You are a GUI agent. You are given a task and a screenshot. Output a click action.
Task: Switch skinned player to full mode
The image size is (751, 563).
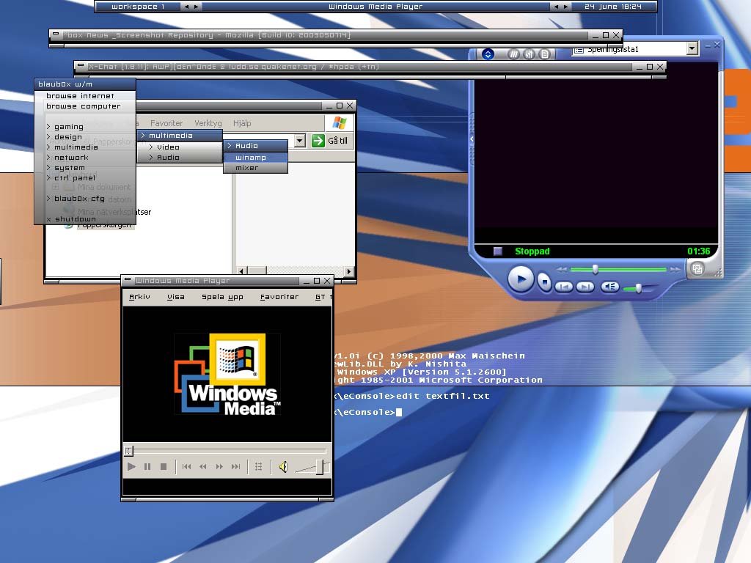coord(697,269)
